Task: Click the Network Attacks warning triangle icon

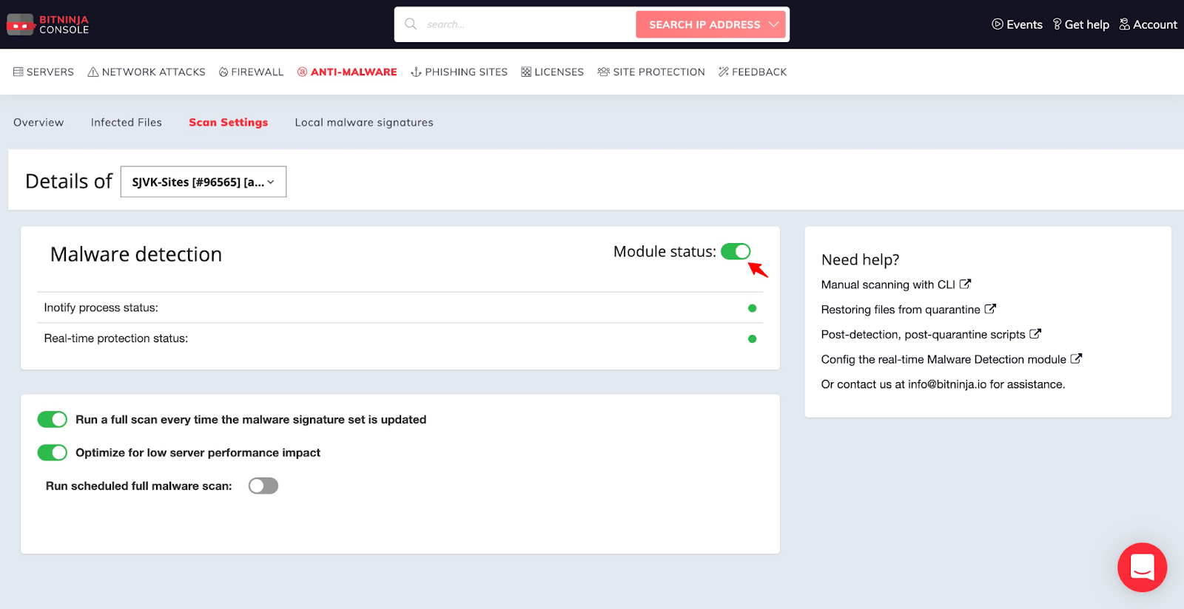Action: click(93, 72)
